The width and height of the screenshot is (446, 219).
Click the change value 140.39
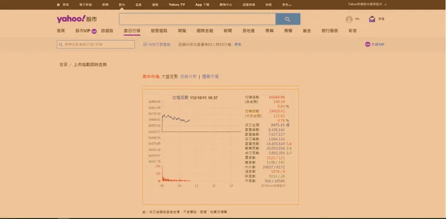click(x=278, y=102)
